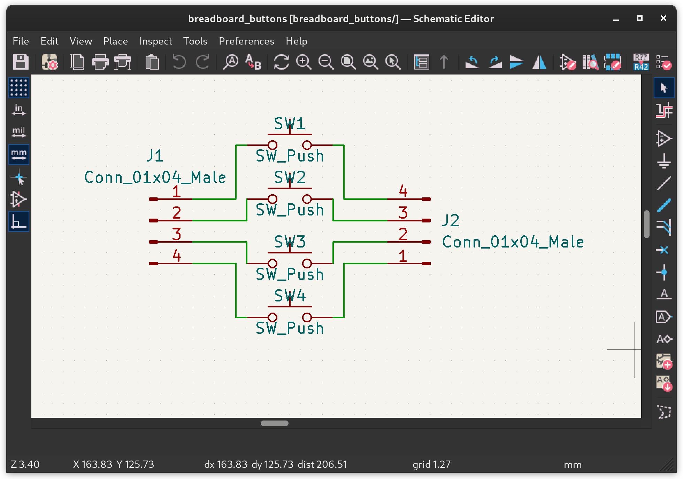Open the Symbol Editor
The width and height of the screenshot is (683, 479).
coord(567,62)
